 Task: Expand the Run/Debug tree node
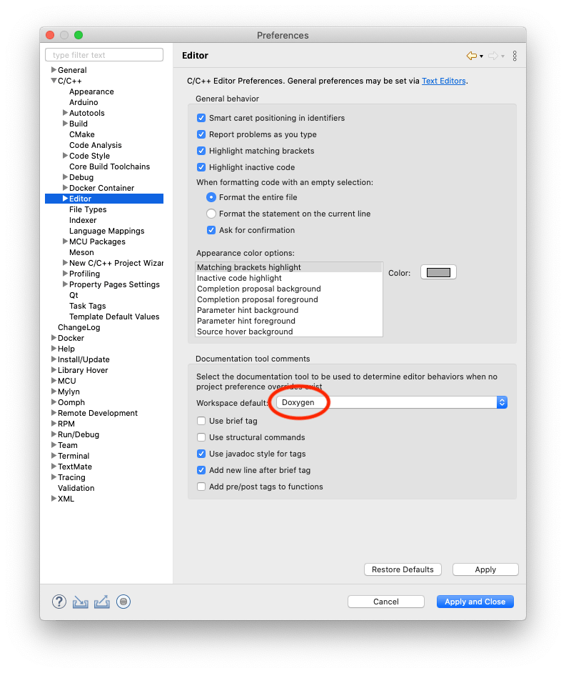pyautogui.click(x=54, y=434)
